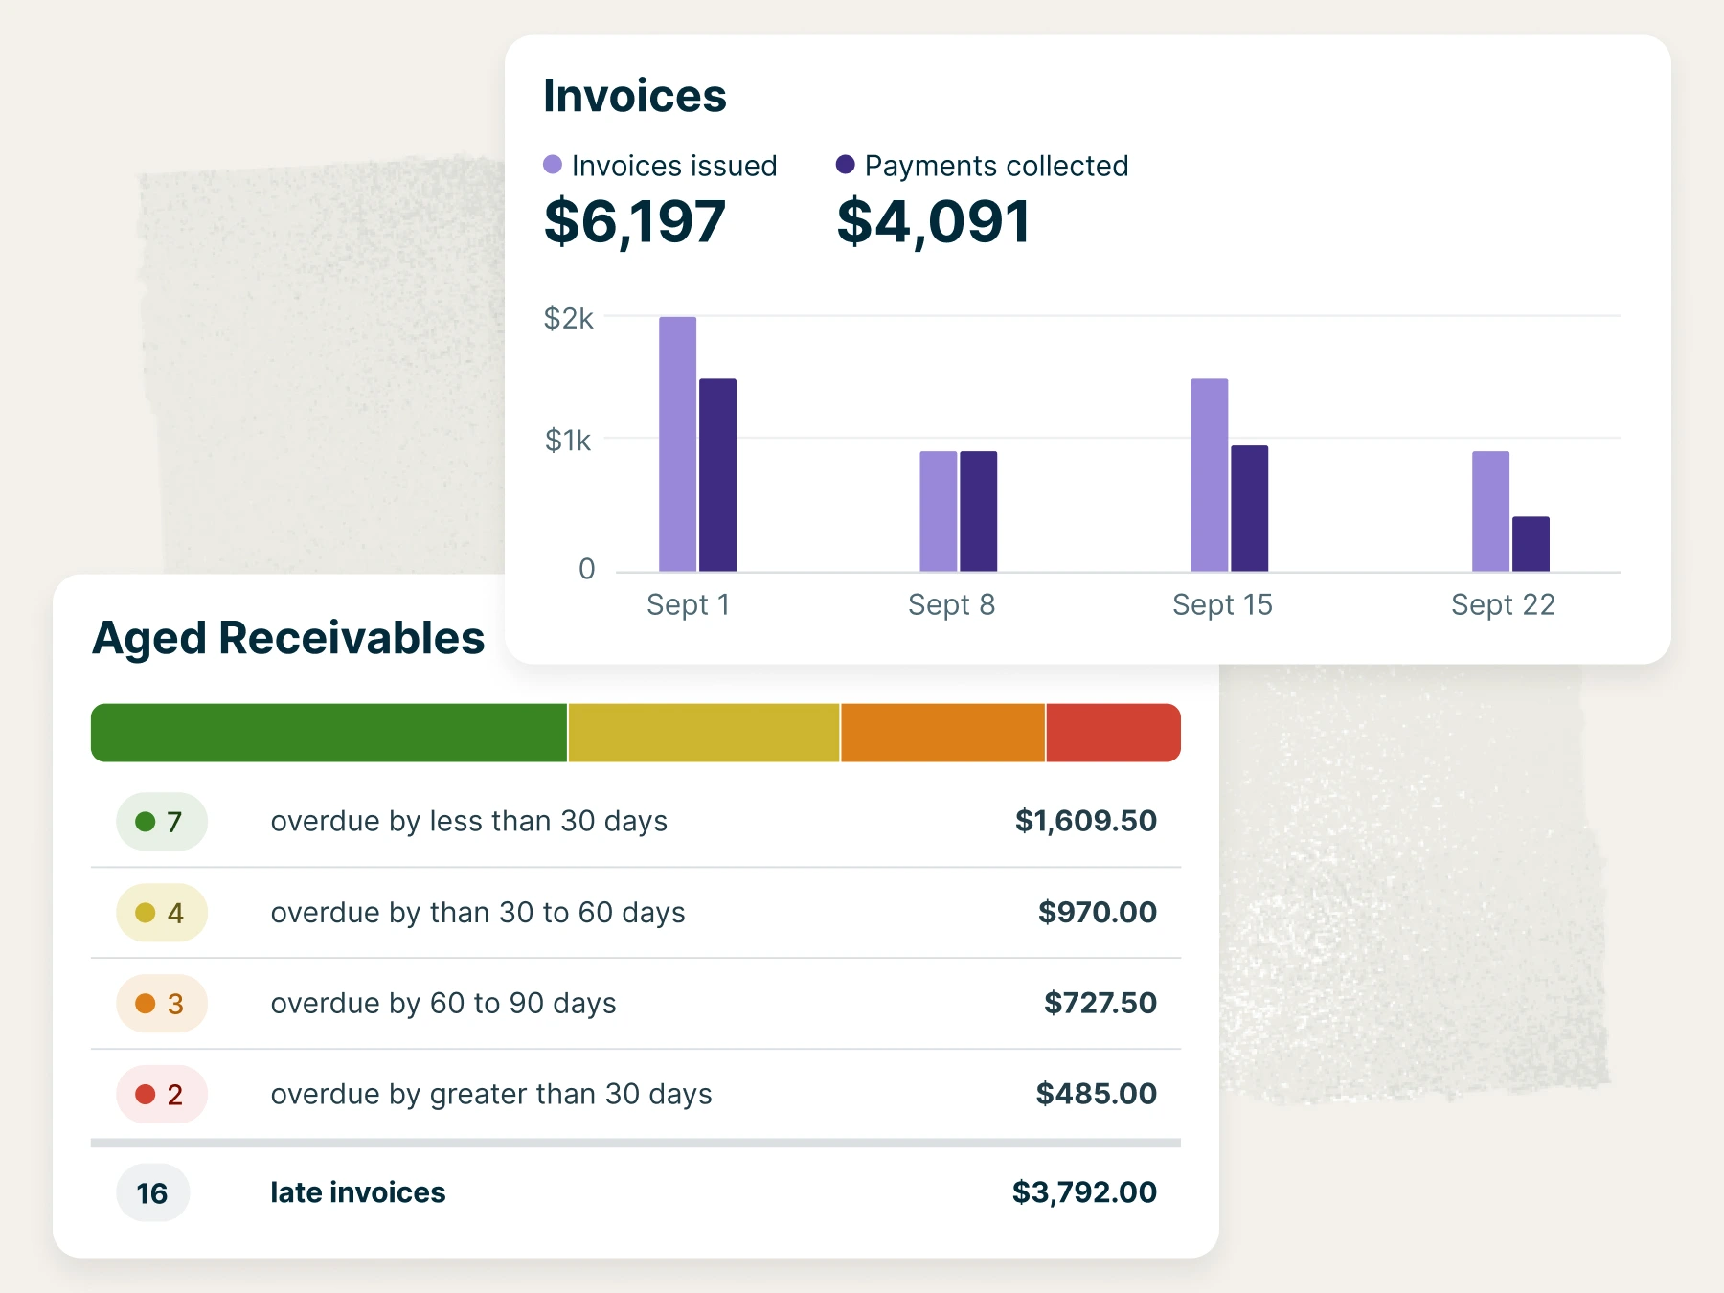Switch to the Invoices panel header
Viewport: 1724px width, 1293px height.
(635, 95)
